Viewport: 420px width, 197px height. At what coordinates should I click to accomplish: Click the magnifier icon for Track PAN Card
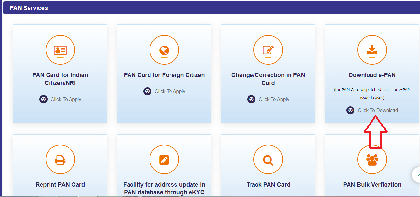268,159
